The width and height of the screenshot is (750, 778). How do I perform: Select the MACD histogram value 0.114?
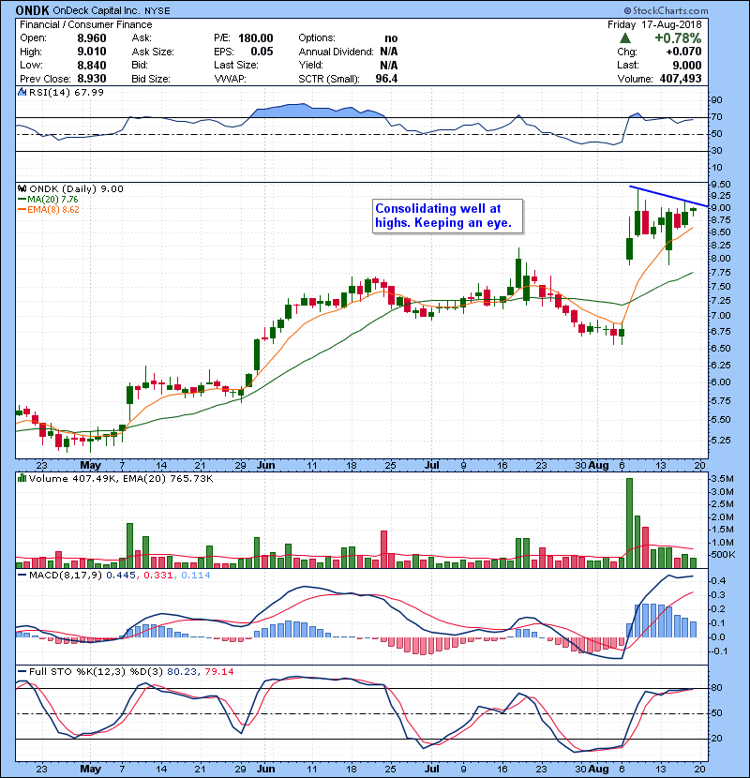pos(196,576)
